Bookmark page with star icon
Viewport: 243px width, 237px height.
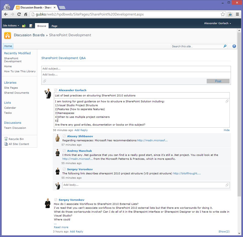(x=223, y=14)
